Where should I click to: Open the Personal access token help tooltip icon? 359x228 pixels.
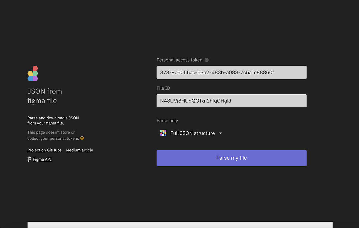206,60
